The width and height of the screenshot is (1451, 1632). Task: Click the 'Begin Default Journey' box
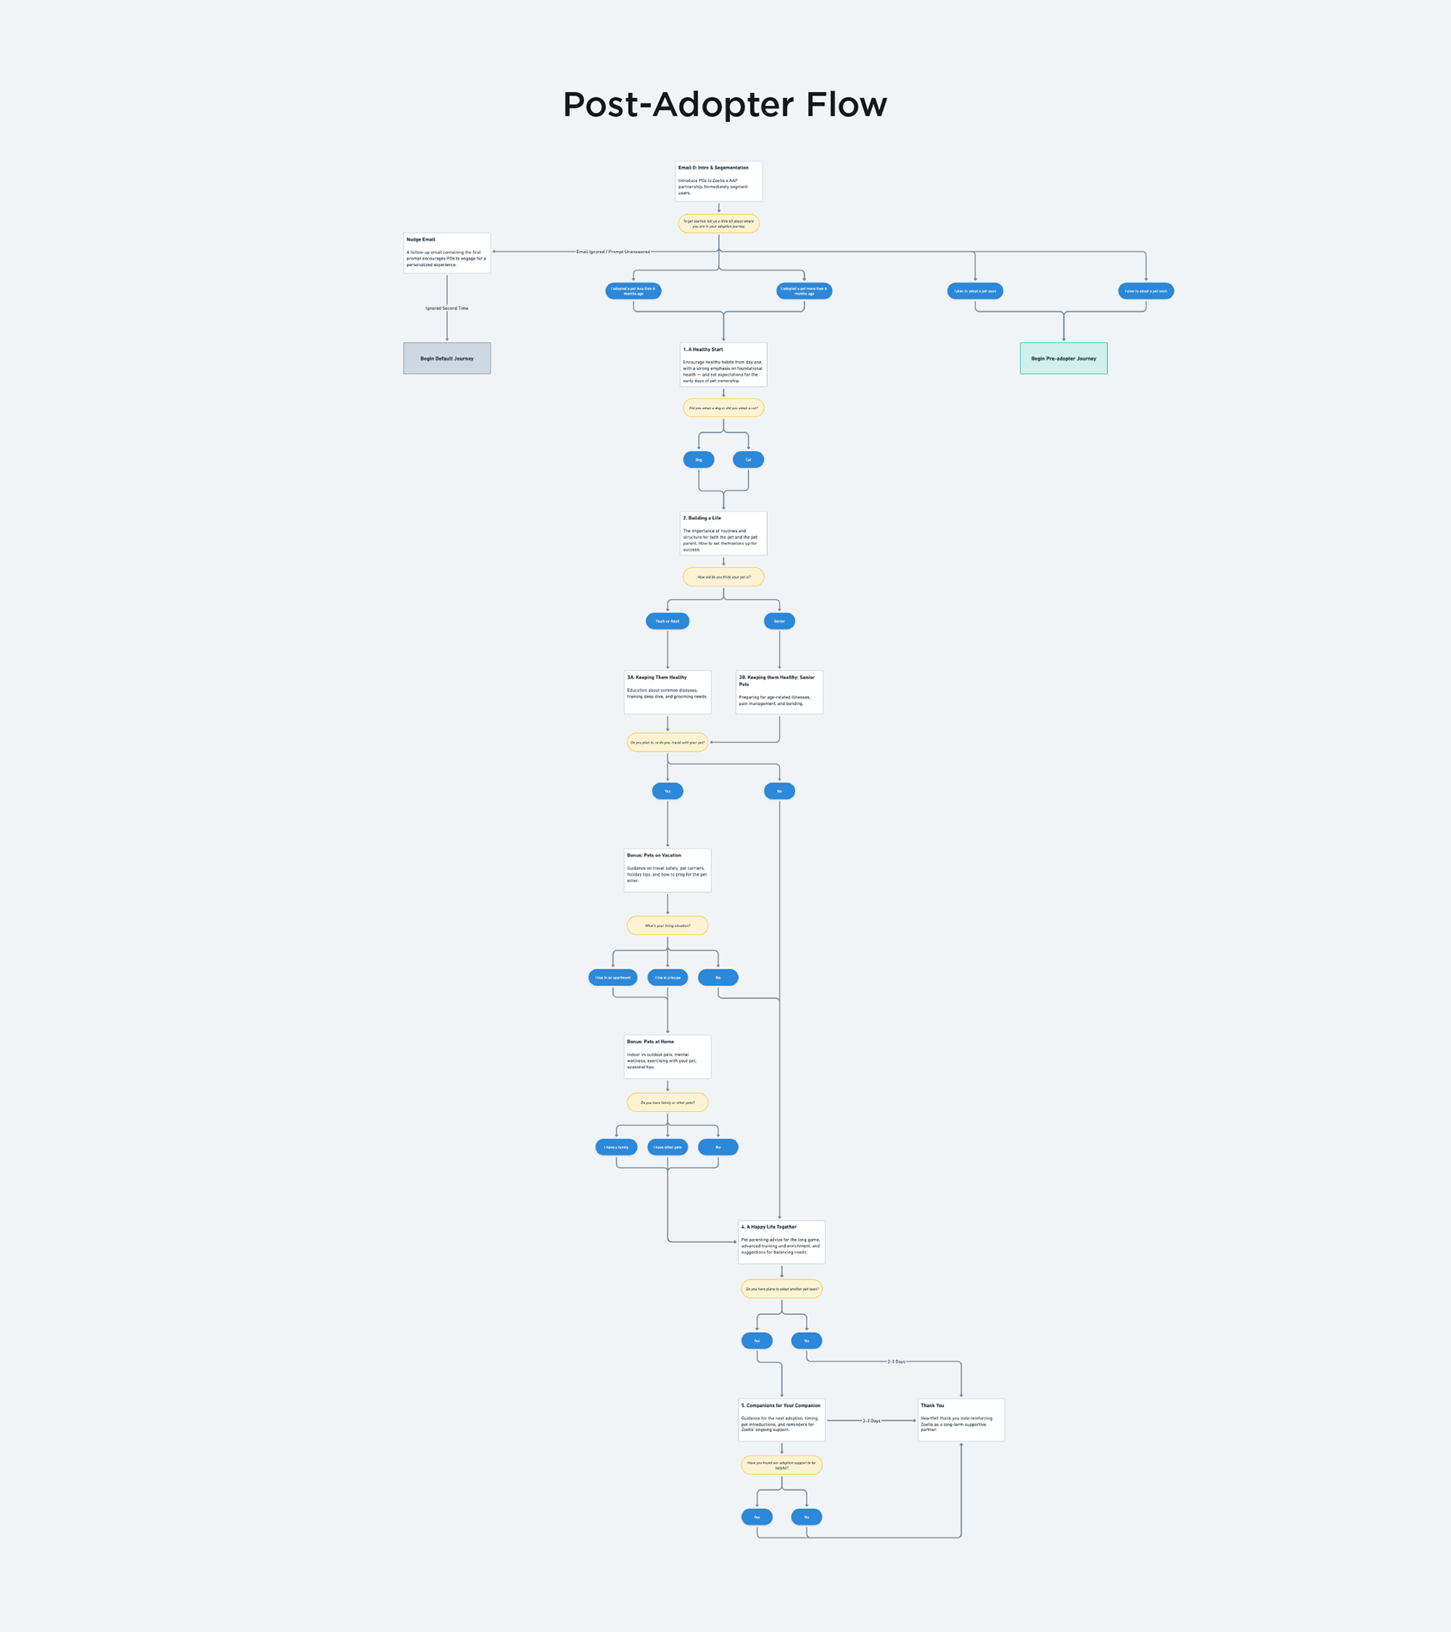point(447,358)
